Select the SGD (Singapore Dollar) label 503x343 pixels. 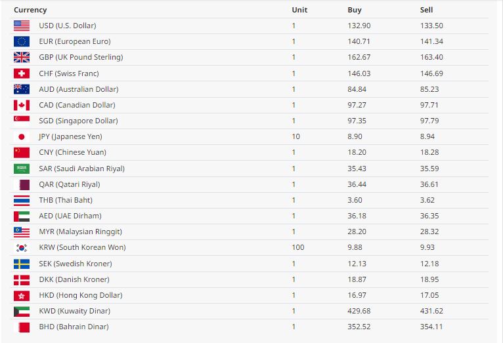point(79,121)
